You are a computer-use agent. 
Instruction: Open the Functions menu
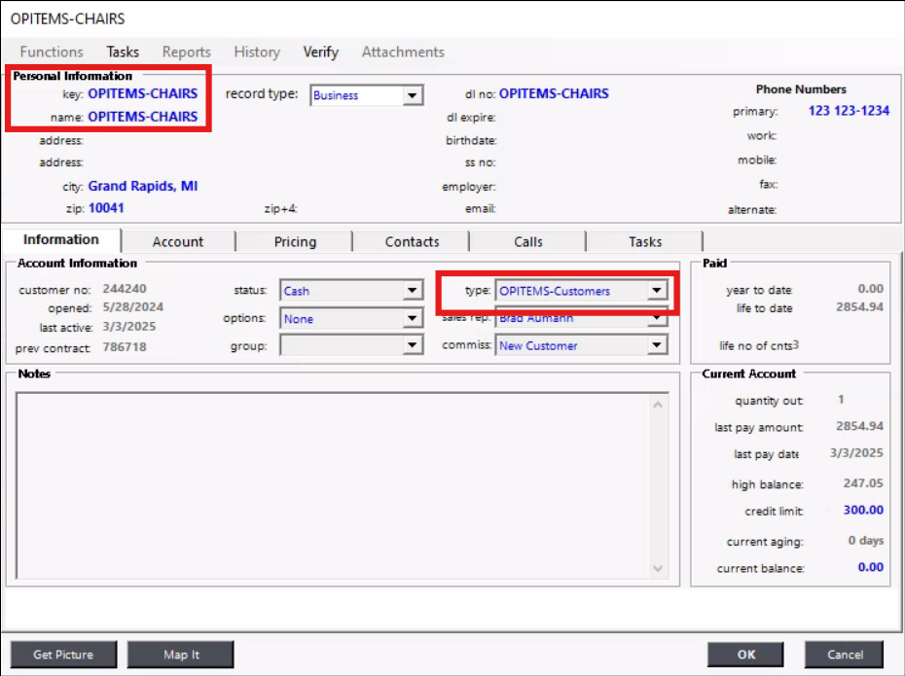[52, 52]
